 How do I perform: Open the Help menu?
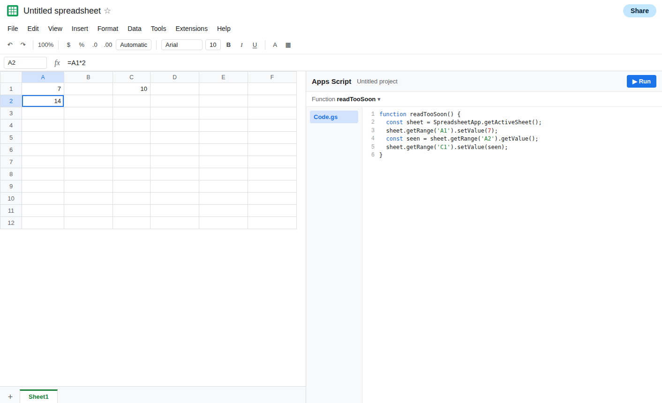224,29
